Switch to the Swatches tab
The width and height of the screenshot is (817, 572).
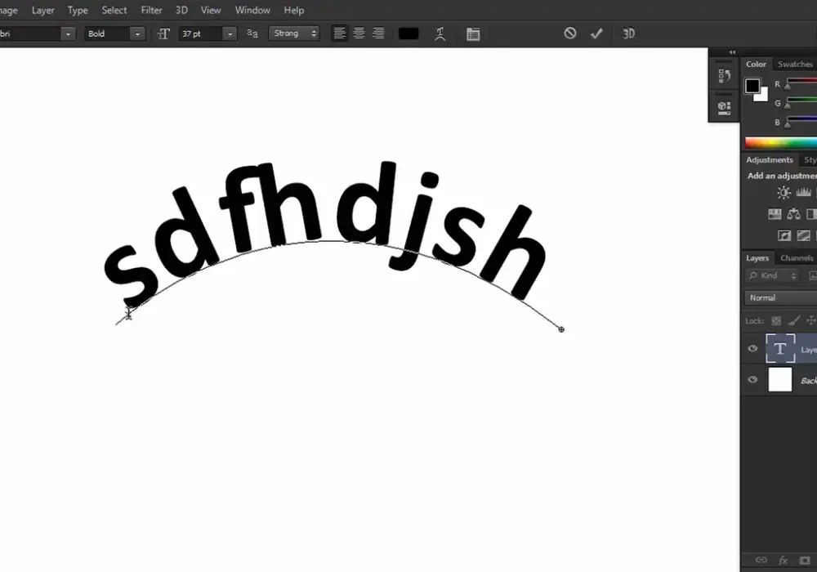click(795, 64)
